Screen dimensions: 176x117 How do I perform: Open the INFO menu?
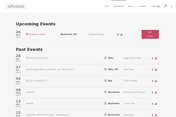coord(107,6)
